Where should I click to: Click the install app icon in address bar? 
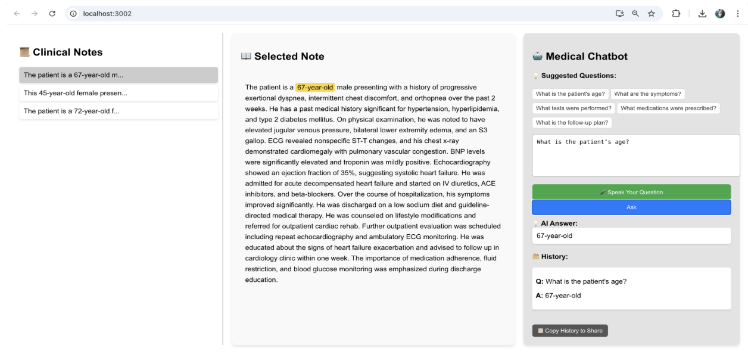pos(620,14)
